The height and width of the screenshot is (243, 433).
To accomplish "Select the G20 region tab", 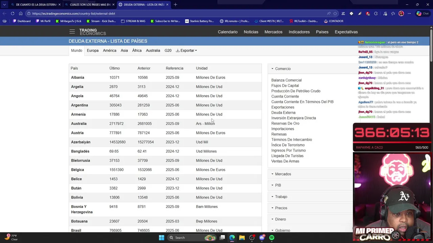I will pyautogui.click(x=168, y=50).
